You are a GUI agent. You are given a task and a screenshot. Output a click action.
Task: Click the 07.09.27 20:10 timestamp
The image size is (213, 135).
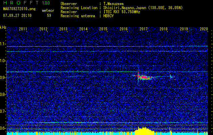(x=17, y=16)
